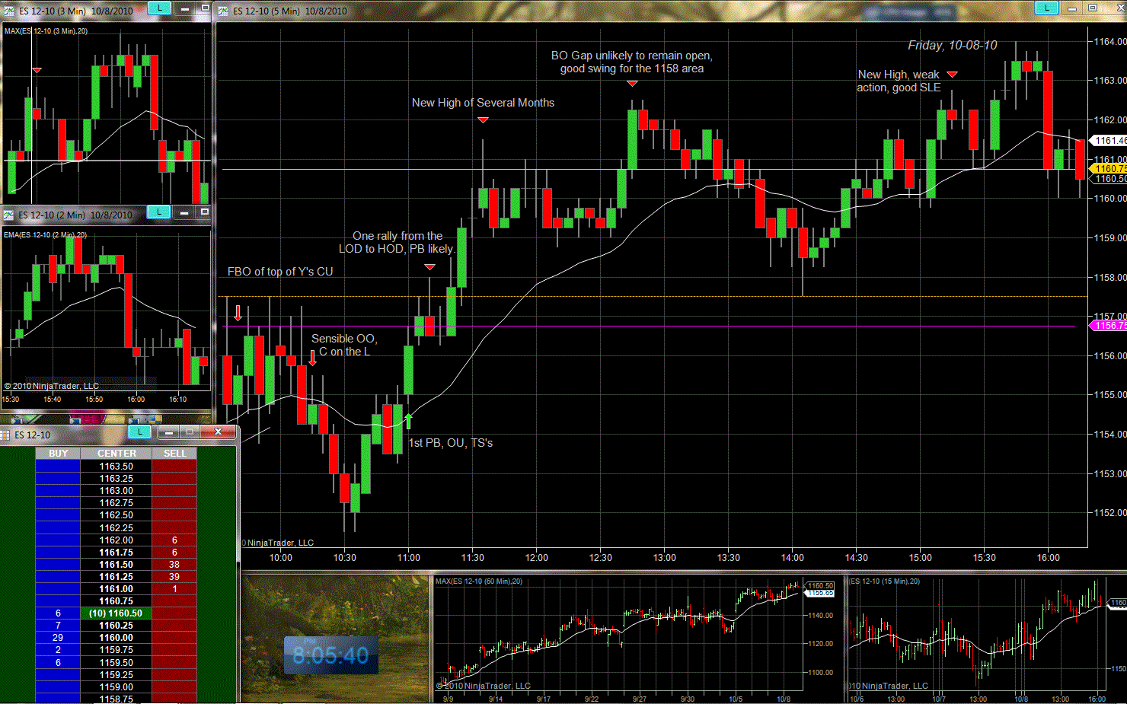Click the green (10) 1160.50 price row
This screenshot has height=704, width=1127.
point(116,613)
